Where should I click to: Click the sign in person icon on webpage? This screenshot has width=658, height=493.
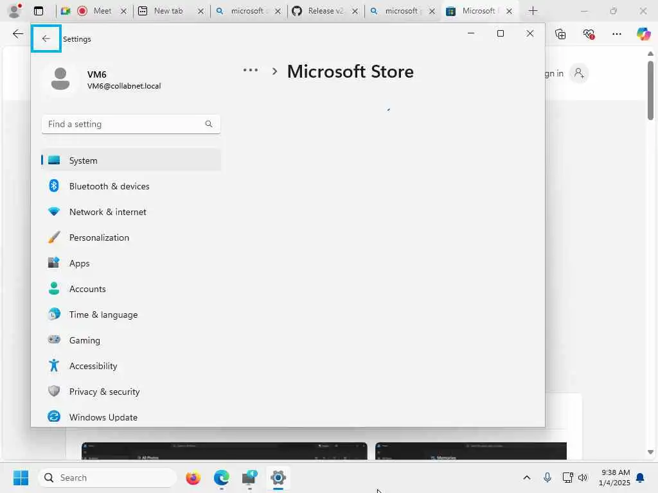click(579, 73)
